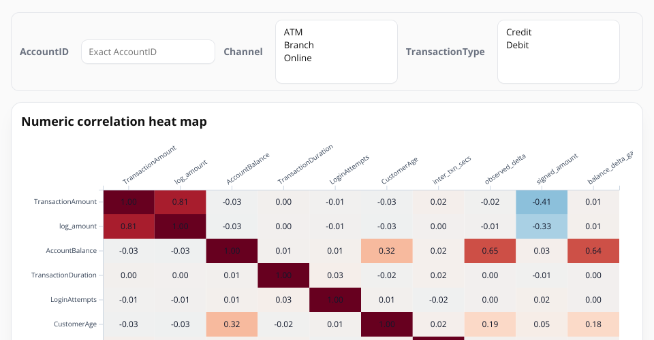This screenshot has width=654, height=340.
Task: Click the TransactionDuration row label
Action: coord(64,275)
